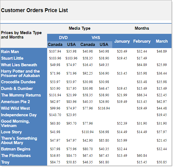This screenshot has width=174, height=168.
Task: Select The Flintstones row label
Action: [16, 156]
